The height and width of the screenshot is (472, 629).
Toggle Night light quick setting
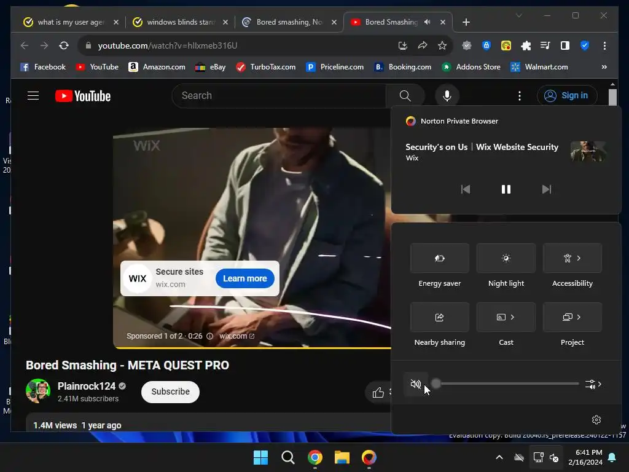click(x=506, y=258)
